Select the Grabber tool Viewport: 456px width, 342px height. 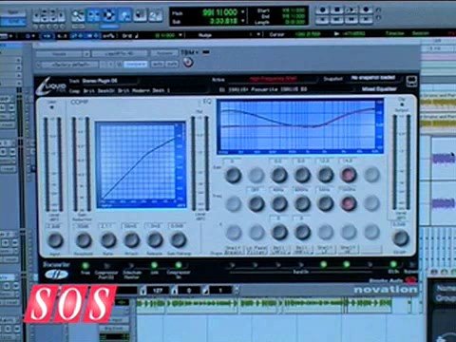pyautogui.click(x=124, y=15)
